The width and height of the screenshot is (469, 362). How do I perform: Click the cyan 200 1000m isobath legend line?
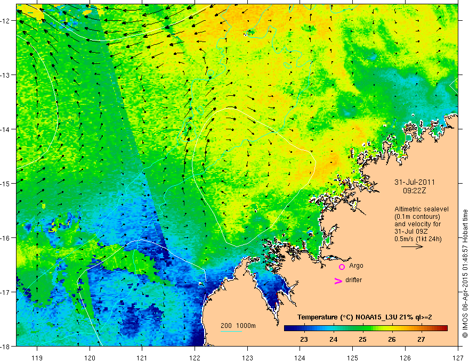click(231, 331)
